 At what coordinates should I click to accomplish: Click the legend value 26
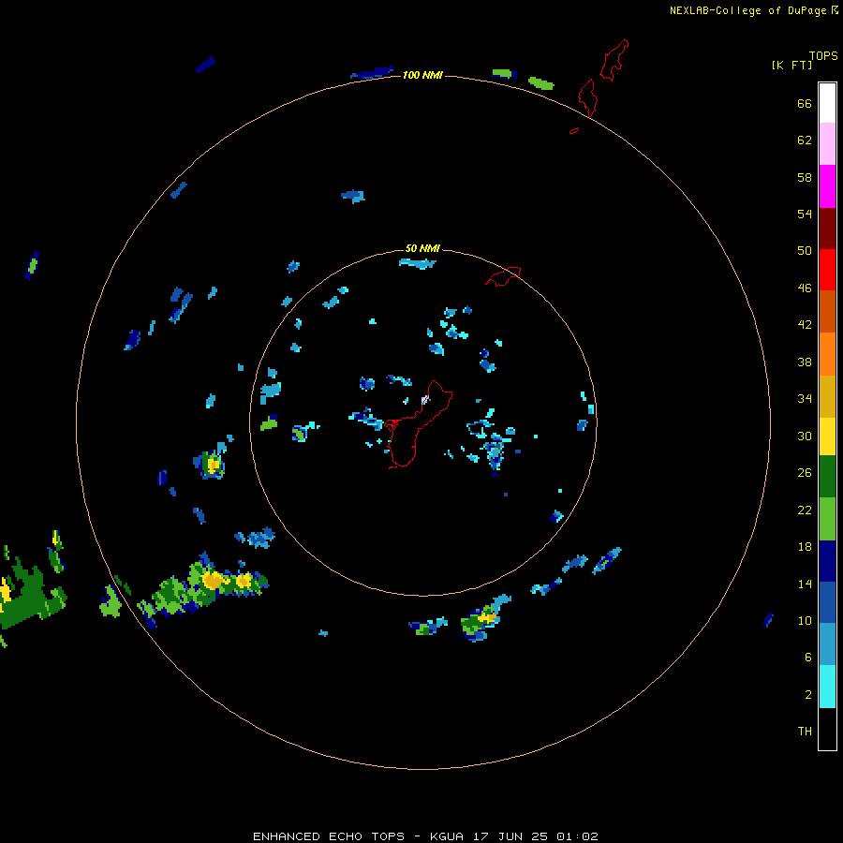805,473
